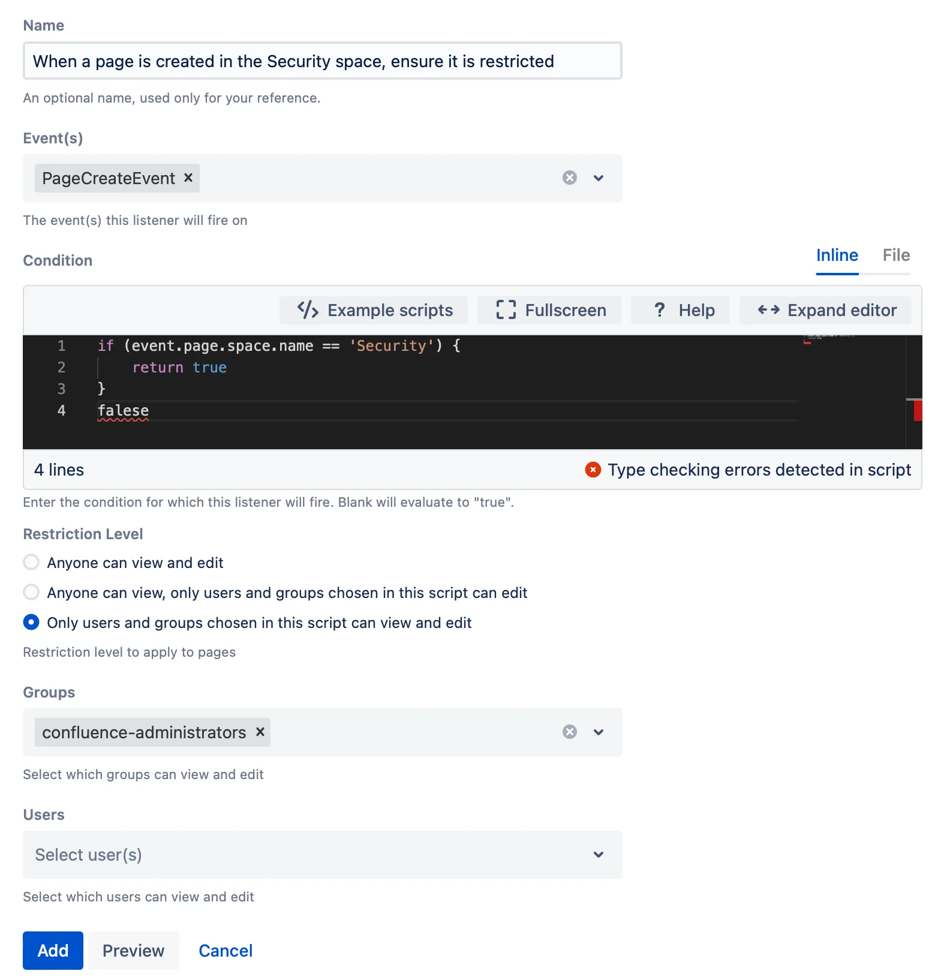Expand the Groups dropdown

[x=599, y=732]
